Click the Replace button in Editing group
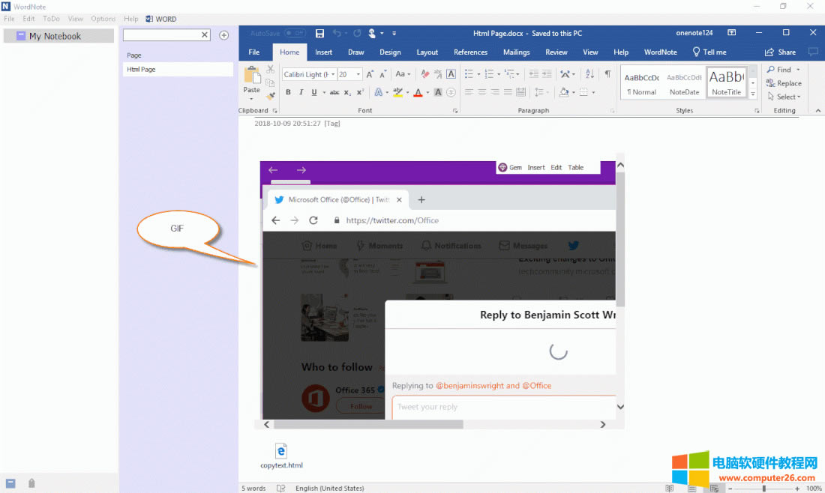The width and height of the screenshot is (825, 493). [x=784, y=83]
